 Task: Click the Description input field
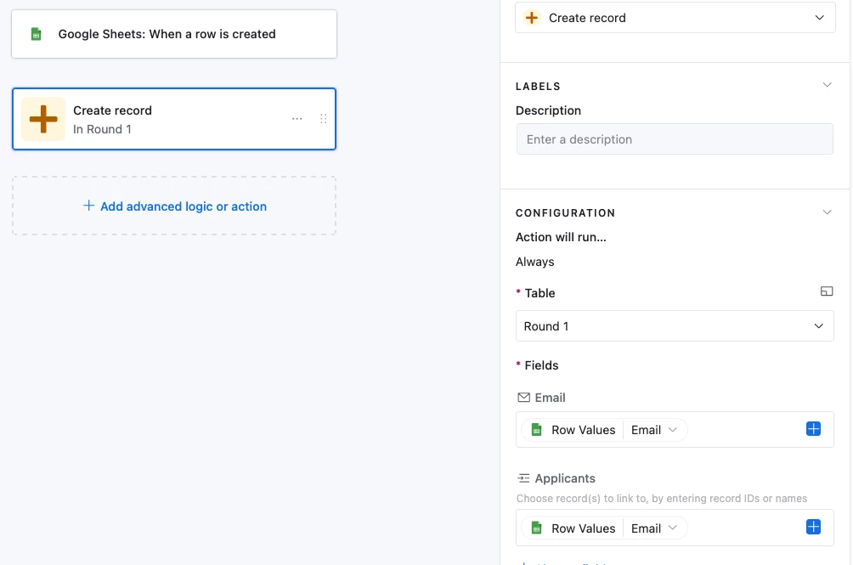coord(675,139)
